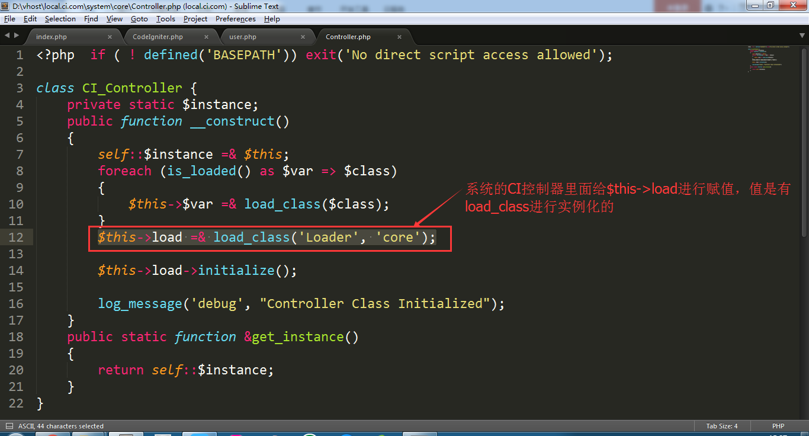Close the CodeIgniter.php tab

(x=206, y=37)
